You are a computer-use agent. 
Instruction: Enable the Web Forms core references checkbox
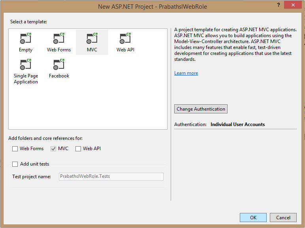pyautogui.click(x=15, y=149)
